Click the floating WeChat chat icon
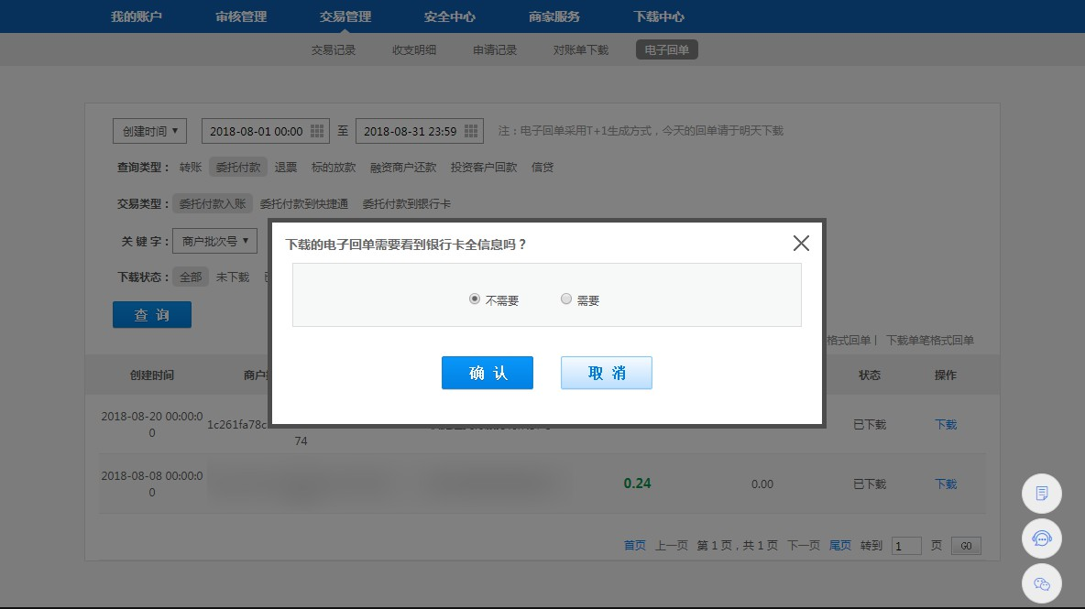Screen dimensions: 1085x609 [1041, 583]
